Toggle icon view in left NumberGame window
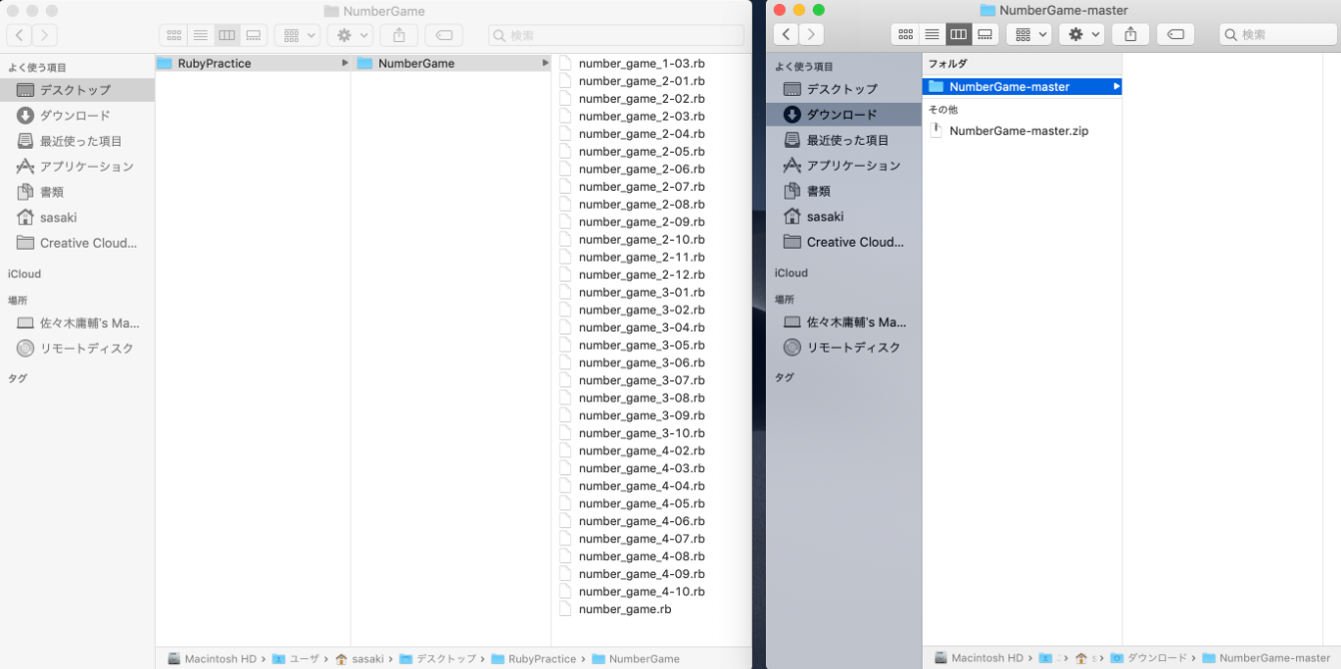Screen dimensions: 1341x669 (x=174, y=35)
